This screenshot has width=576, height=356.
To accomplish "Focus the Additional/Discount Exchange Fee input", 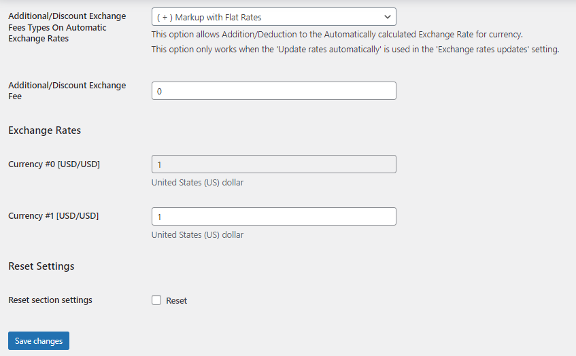I will click(x=273, y=91).
